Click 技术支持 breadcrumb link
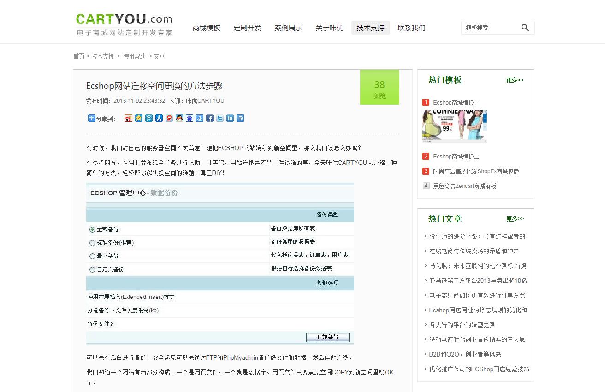This screenshot has height=392, width=605. tap(102, 56)
